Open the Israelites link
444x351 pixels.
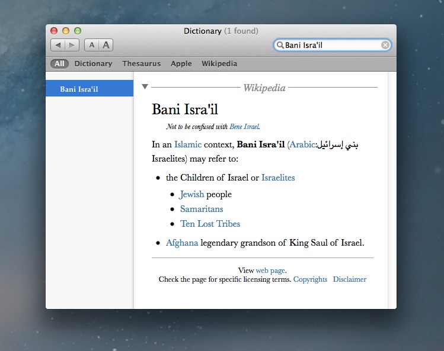coord(278,178)
